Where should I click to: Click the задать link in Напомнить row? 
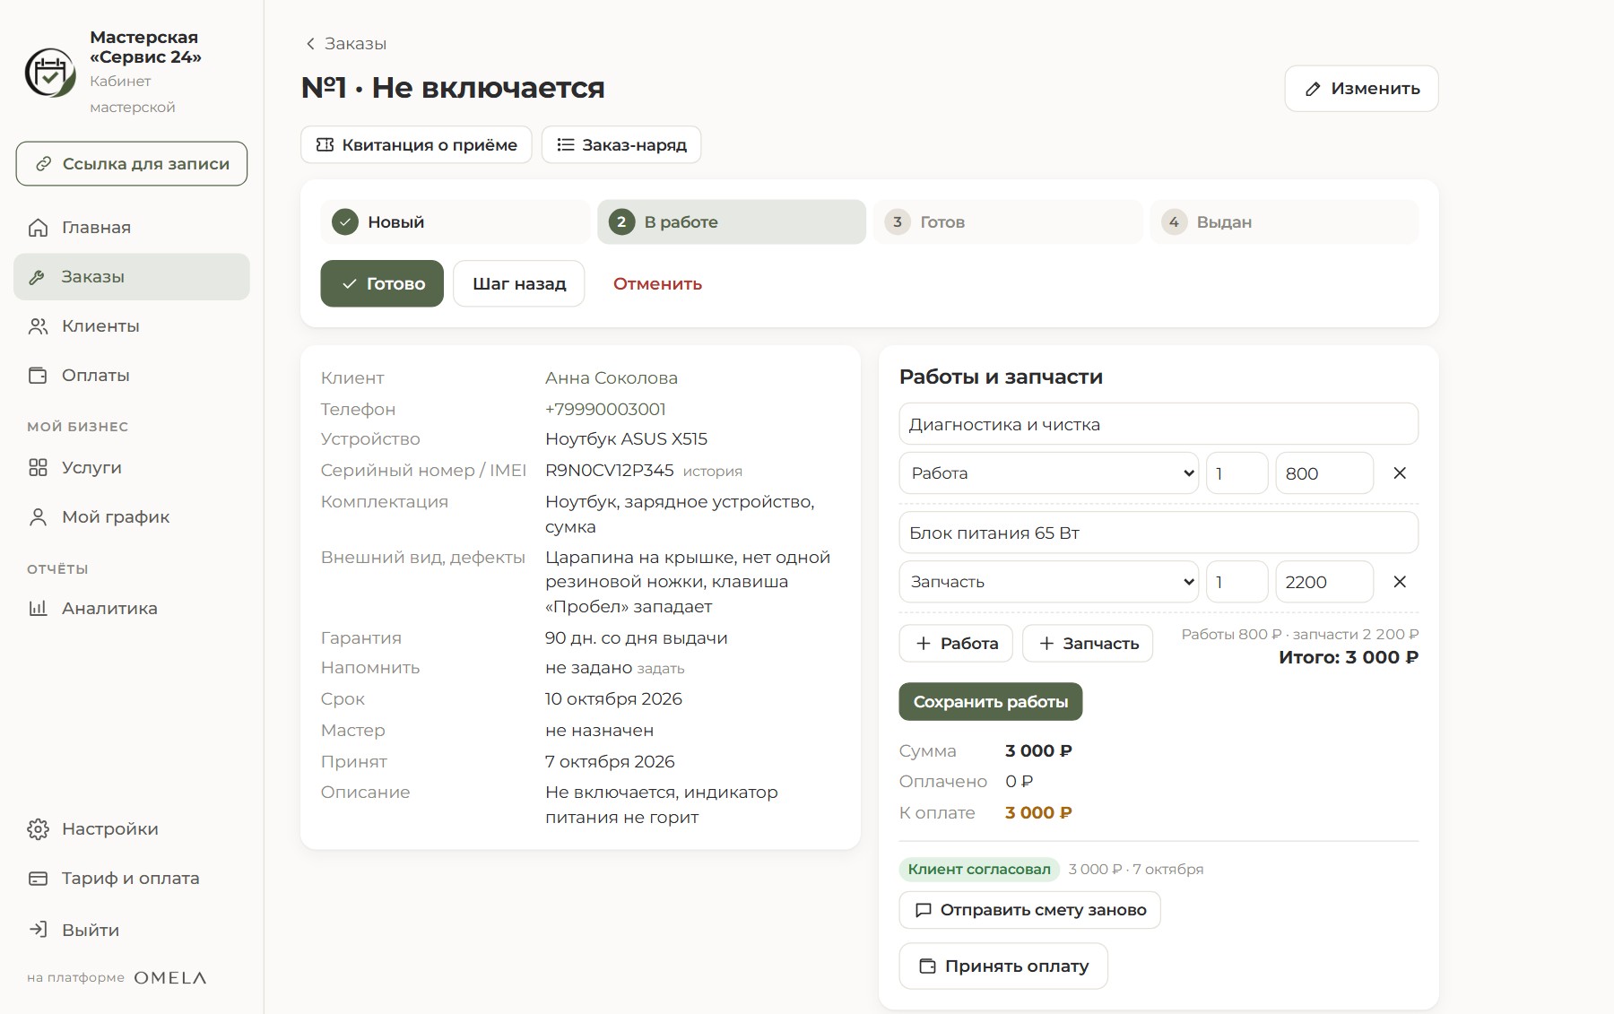[x=661, y=669]
